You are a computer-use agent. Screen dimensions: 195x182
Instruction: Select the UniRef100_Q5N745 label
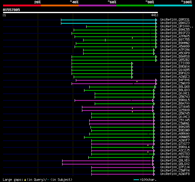[175, 114]
